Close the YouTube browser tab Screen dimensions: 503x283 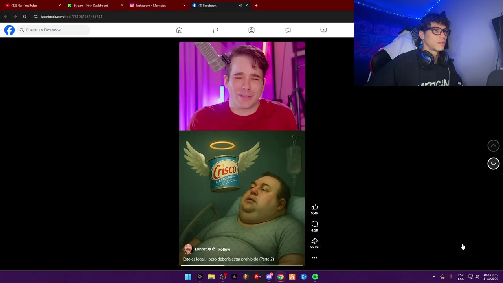click(60, 6)
